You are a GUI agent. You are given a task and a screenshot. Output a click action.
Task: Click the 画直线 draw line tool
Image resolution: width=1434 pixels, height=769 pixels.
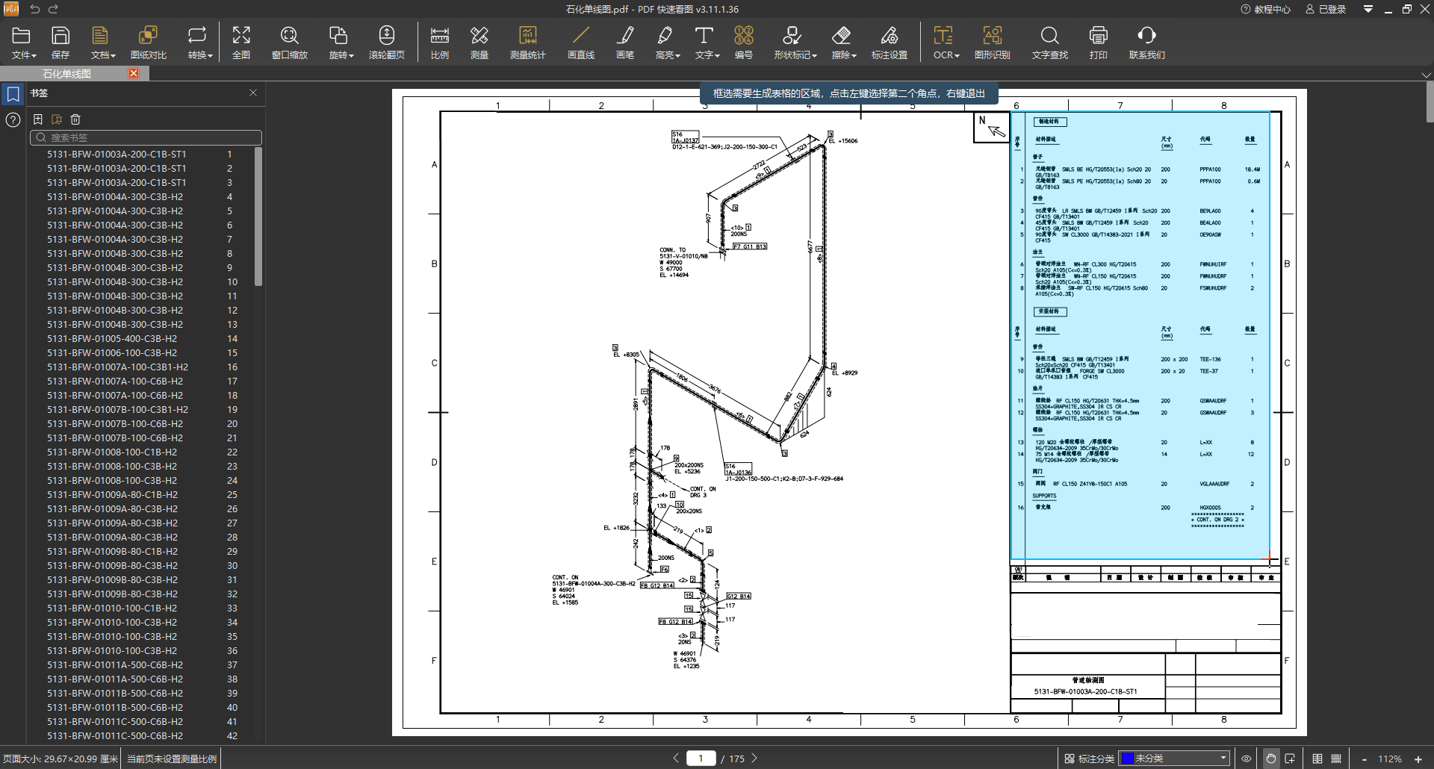(x=580, y=43)
